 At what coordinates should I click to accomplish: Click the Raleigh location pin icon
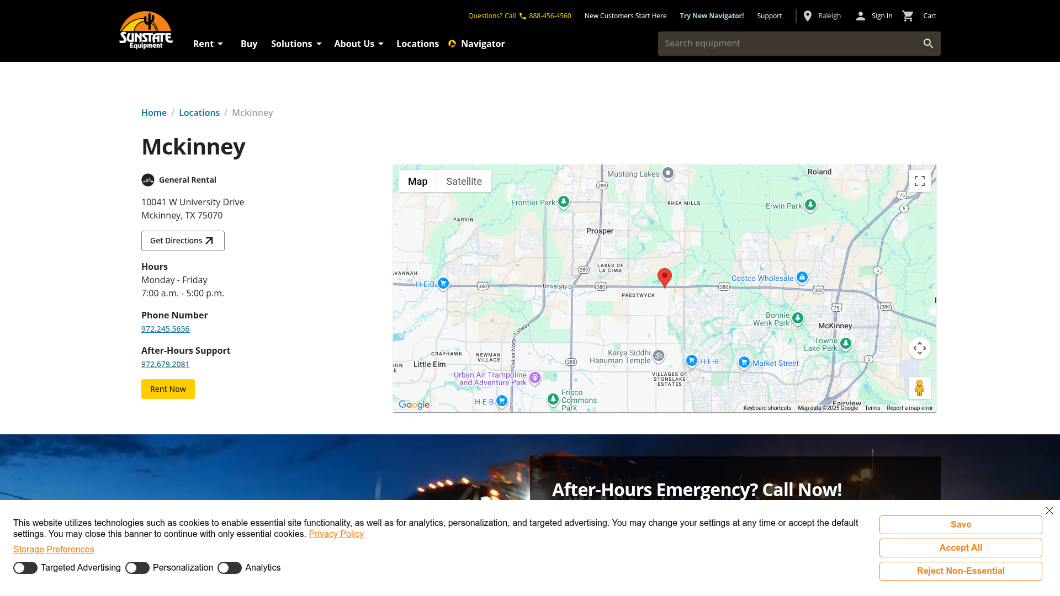(808, 16)
